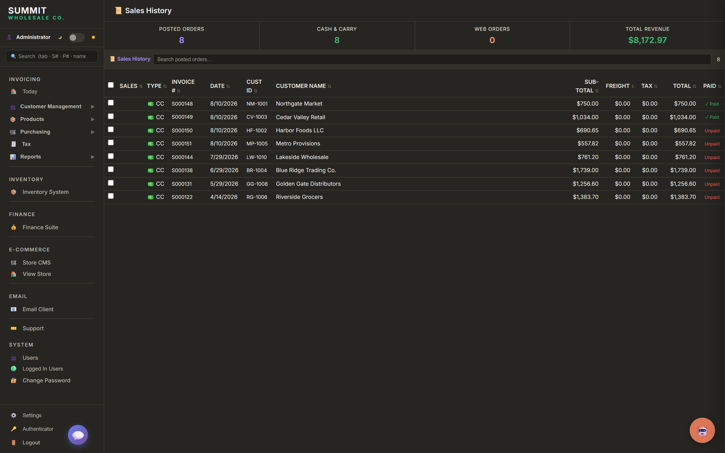Click the Logout link
This screenshot has height=453, width=725.
(x=31, y=443)
